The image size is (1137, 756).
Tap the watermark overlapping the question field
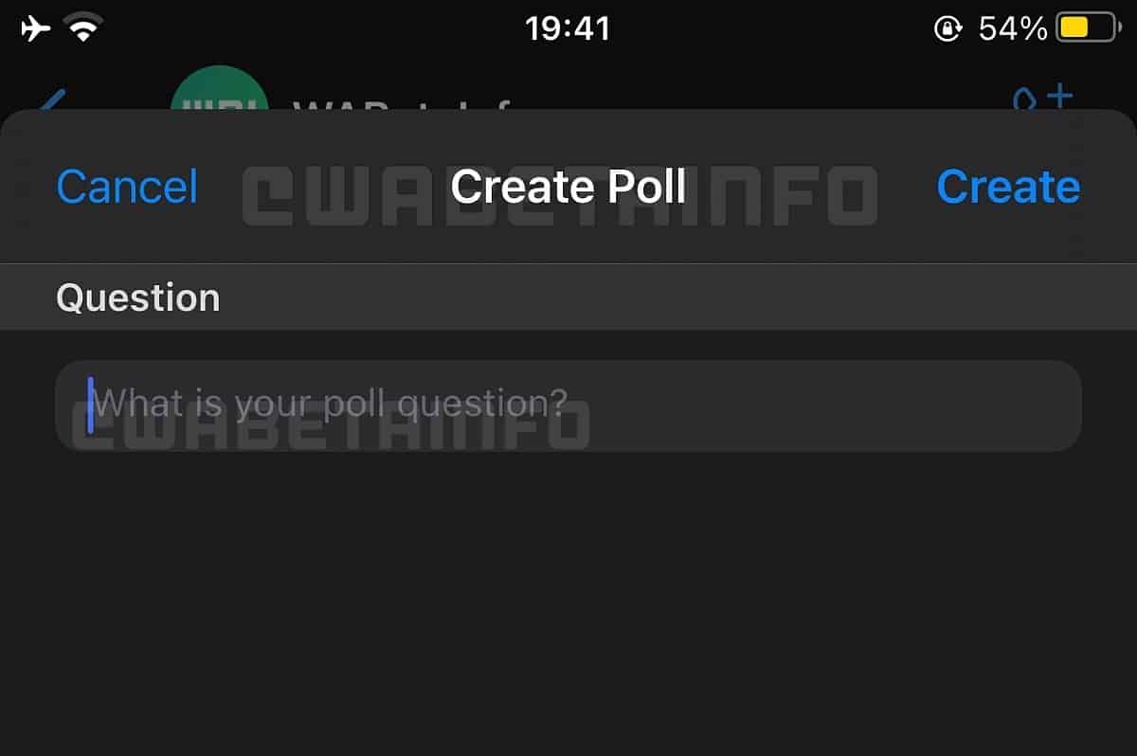[331, 423]
